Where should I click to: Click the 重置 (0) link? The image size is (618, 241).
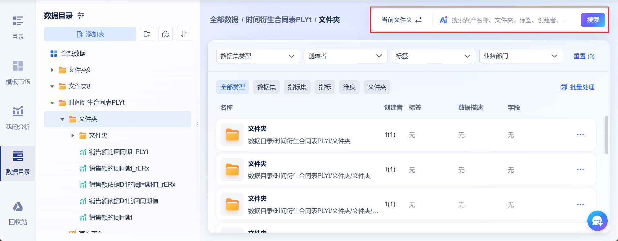584,56
